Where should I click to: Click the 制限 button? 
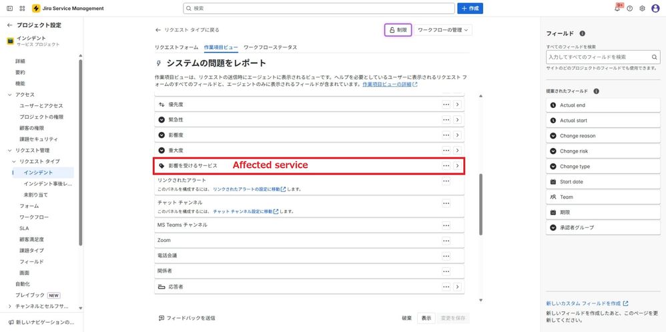(x=398, y=30)
